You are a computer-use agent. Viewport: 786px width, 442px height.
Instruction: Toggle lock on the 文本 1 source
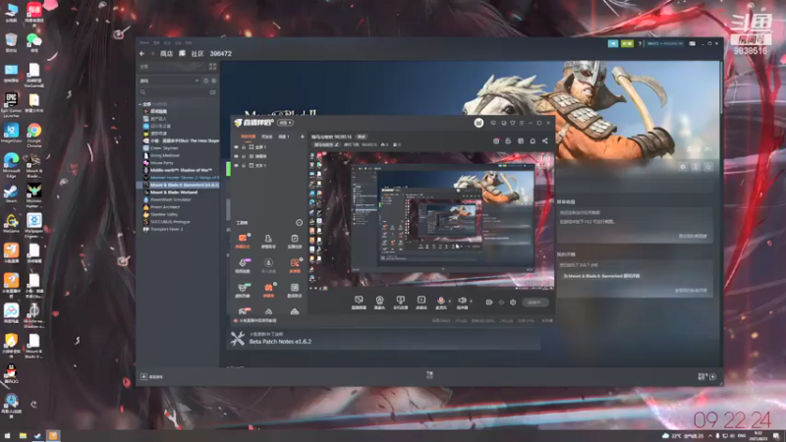244,165
